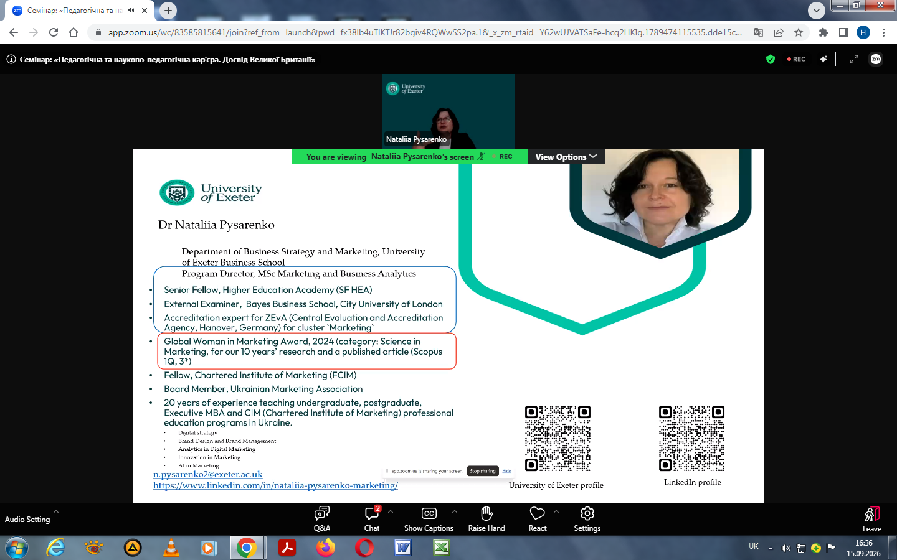Expand the Audio Setting options arrow
The height and width of the screenshot is (560, 897).
click(x=56, y=511)
